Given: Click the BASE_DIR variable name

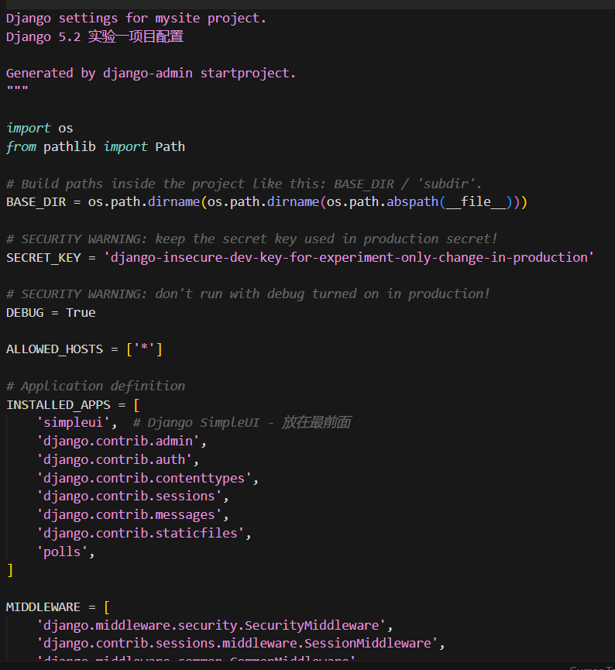Looking at the screenshot, I should [x=36, y=202].
